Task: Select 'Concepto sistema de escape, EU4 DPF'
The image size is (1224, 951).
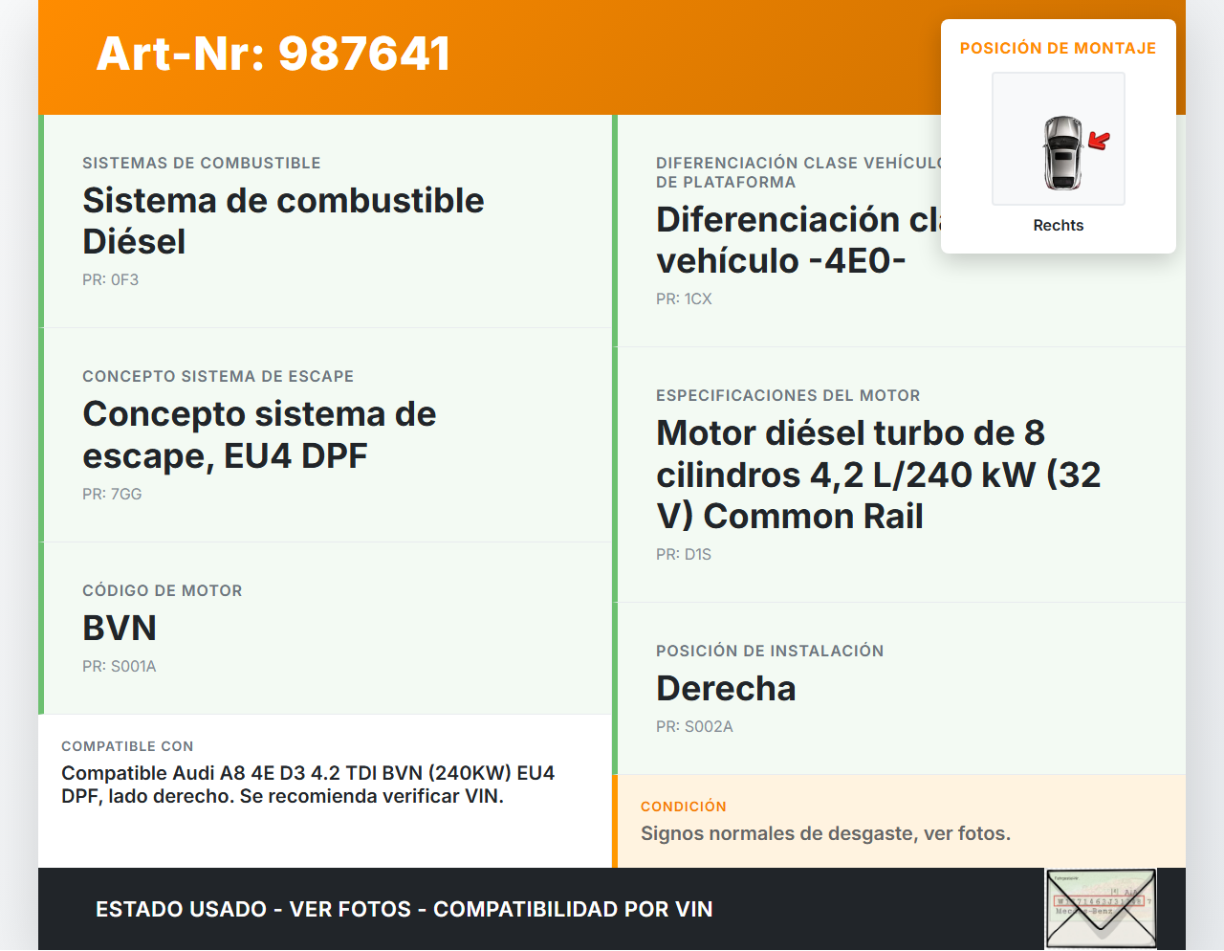Action: click(x=259, y=434)
